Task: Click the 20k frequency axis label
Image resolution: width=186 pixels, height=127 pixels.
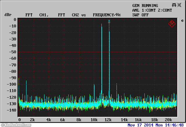Action: pos(168,120)
